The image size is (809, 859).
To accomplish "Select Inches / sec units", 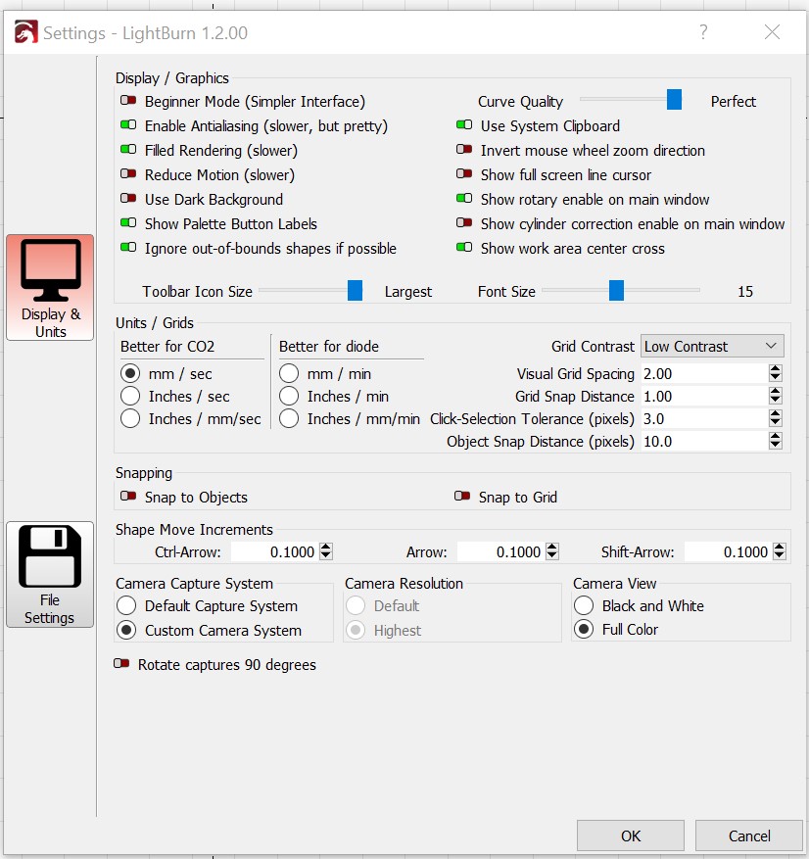I will pos(132,395).
